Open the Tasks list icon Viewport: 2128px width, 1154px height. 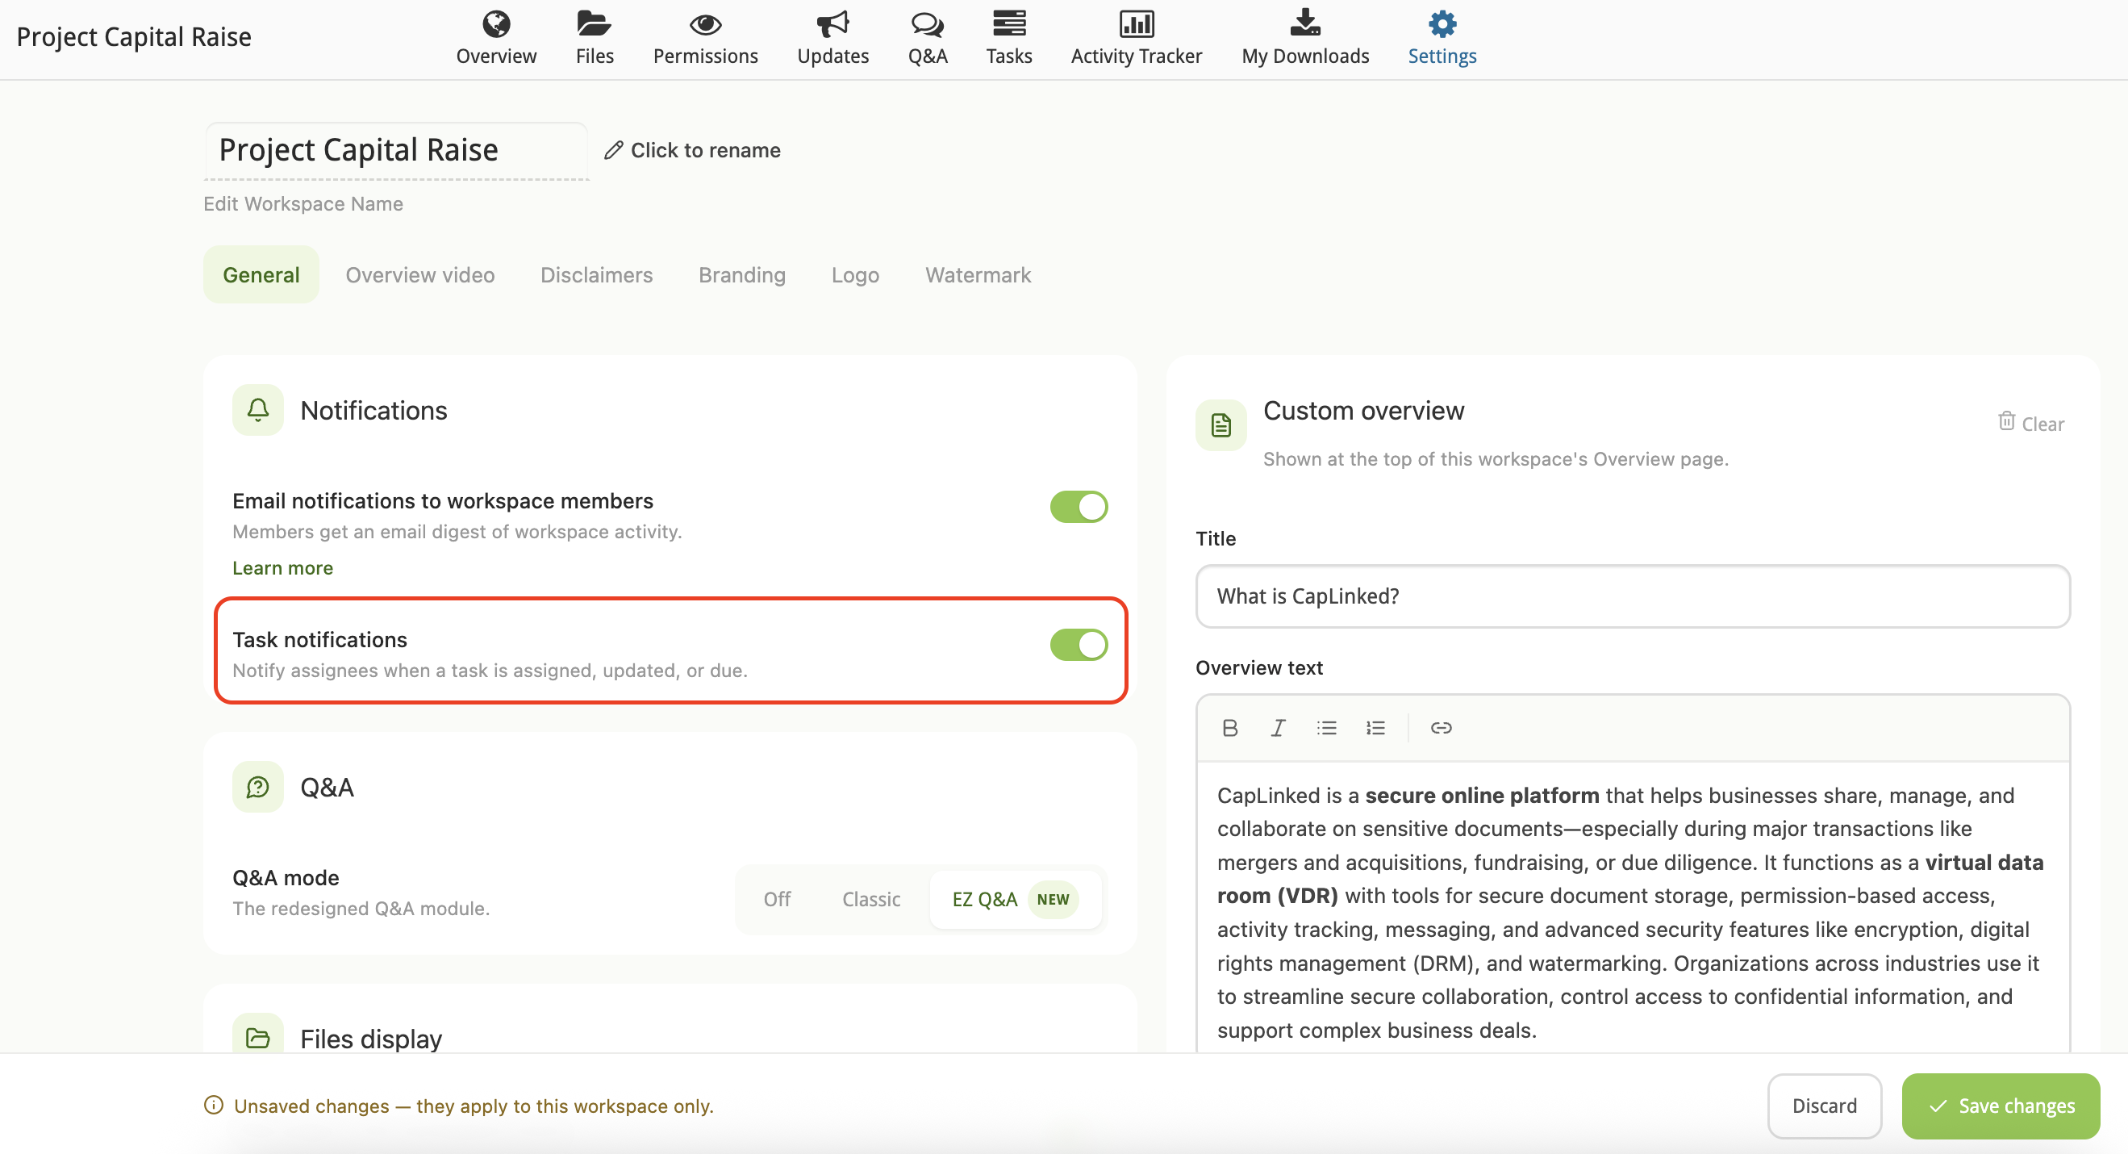1008,25
